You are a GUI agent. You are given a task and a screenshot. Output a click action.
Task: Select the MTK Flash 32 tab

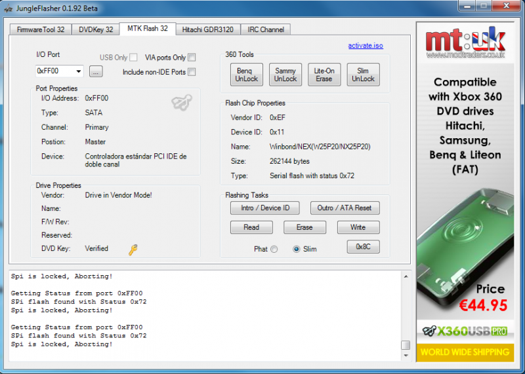(147, 28)
